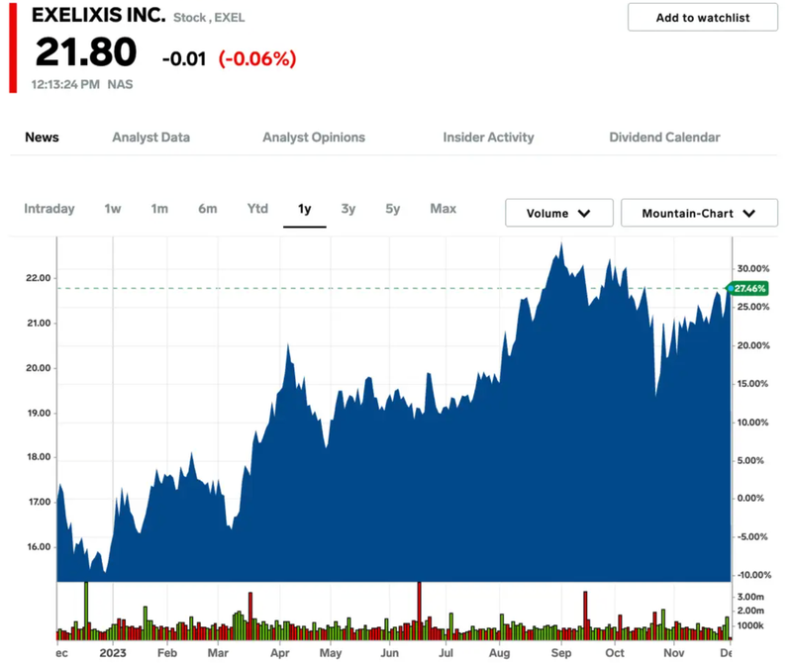
Task: Open the News tab
Action: (42, 138)
